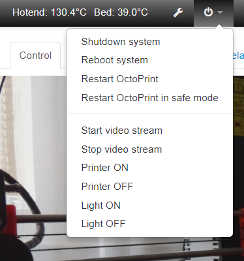Choose Restart OctoPrint in safe mode
The width and height of the screenshot is (244, 261).
tap(150, 98)
